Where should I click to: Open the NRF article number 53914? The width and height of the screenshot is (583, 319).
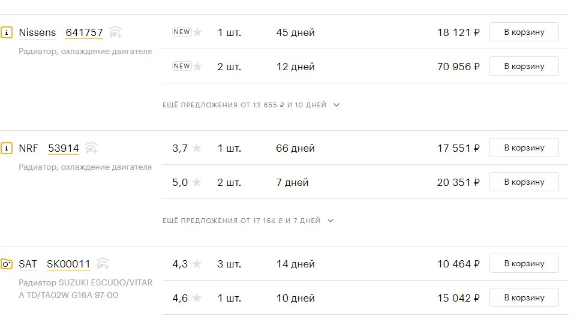click(64, 148)
